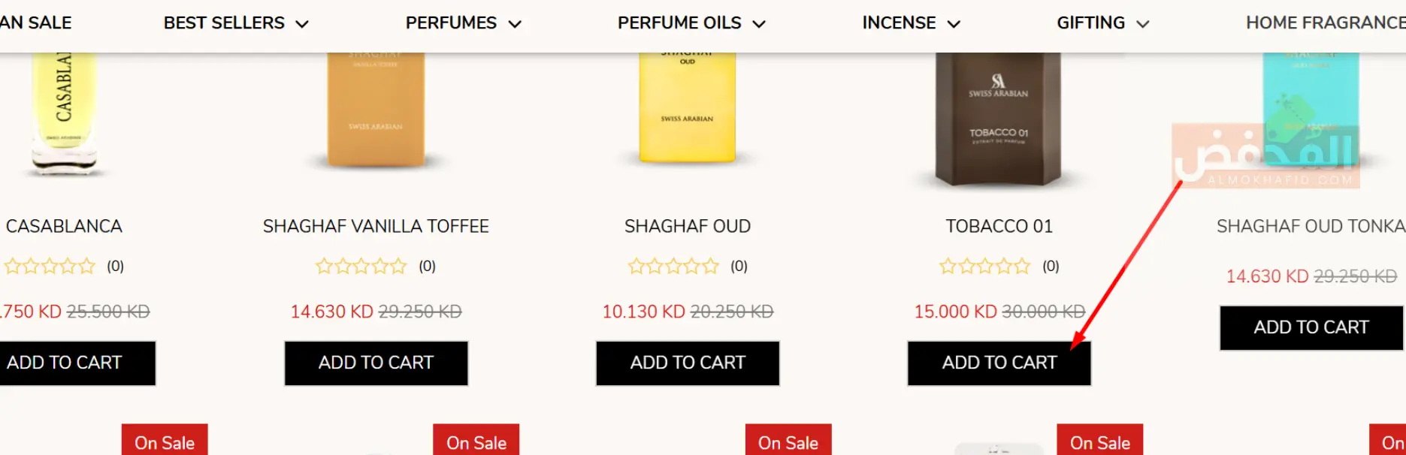
Task: Add Shaghaf Vanilla Toffee to cart
Action: coord(376,363)
